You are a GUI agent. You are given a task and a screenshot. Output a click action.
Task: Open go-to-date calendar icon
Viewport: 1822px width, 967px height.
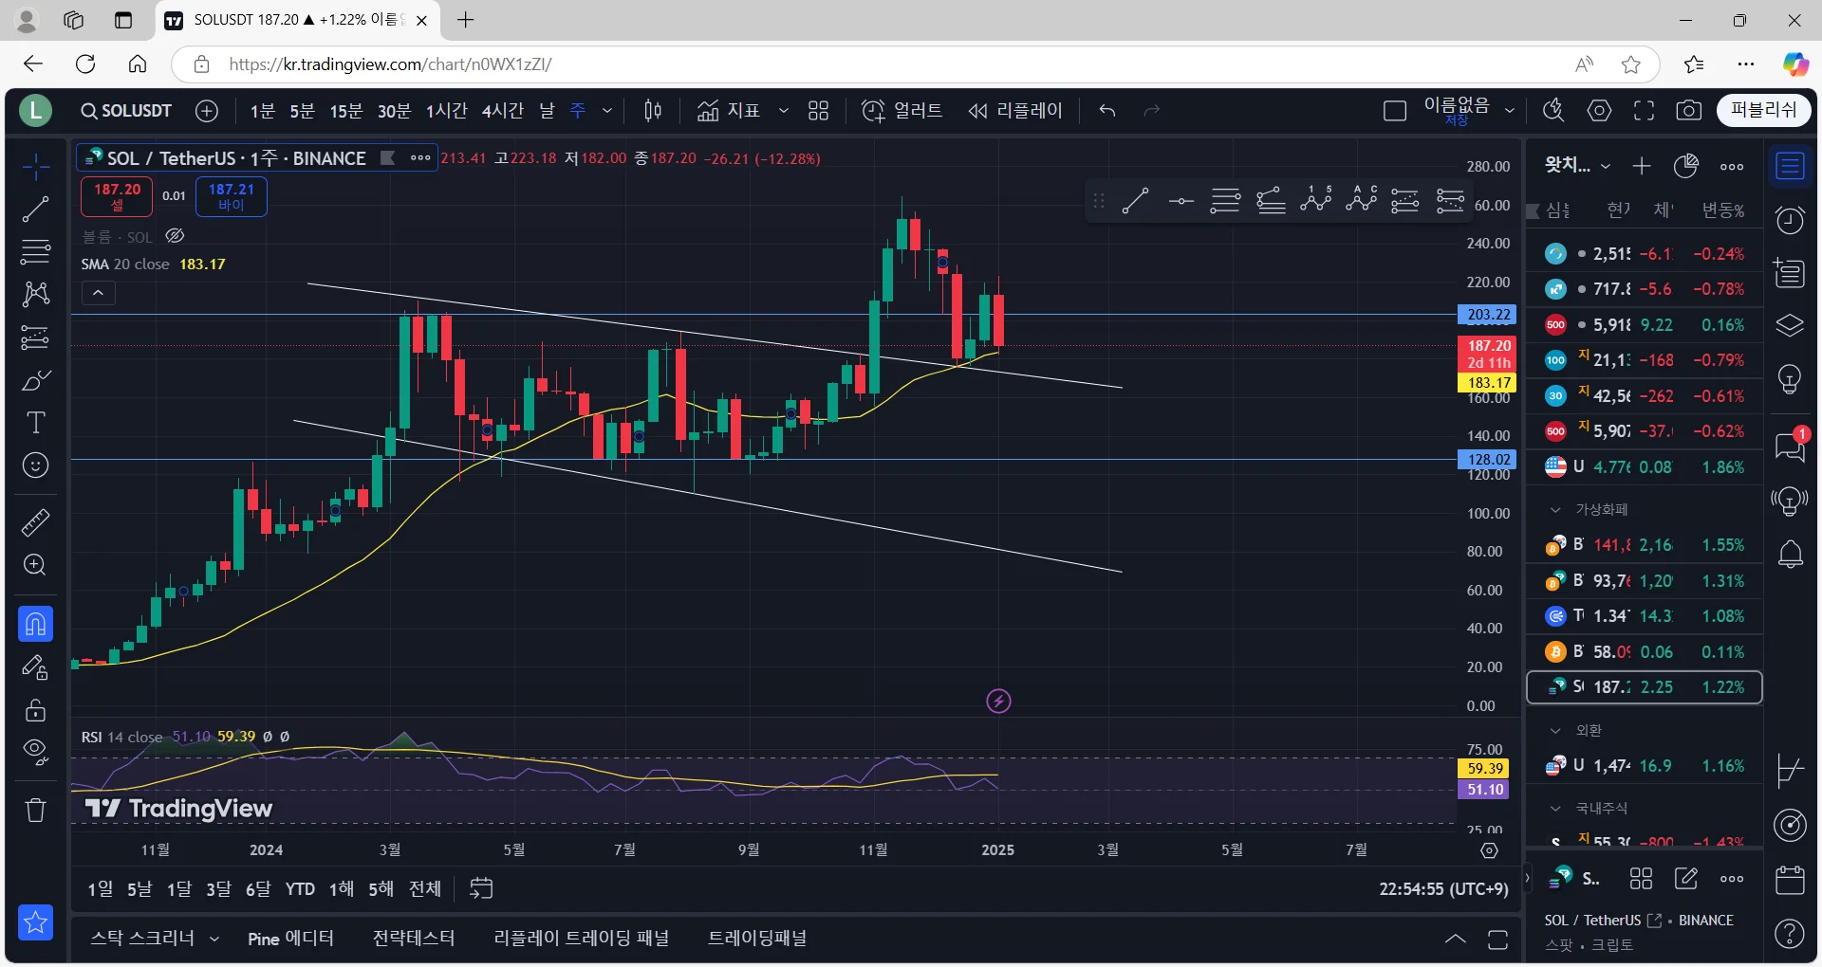481,889
